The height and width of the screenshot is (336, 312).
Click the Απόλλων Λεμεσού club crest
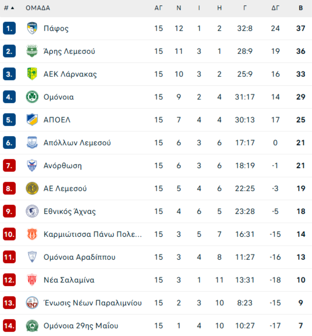32,143
